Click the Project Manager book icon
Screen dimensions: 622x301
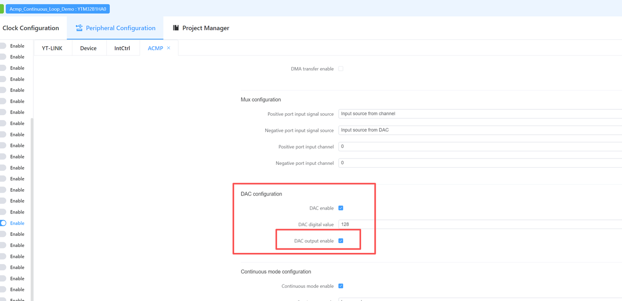pos(176,28)
